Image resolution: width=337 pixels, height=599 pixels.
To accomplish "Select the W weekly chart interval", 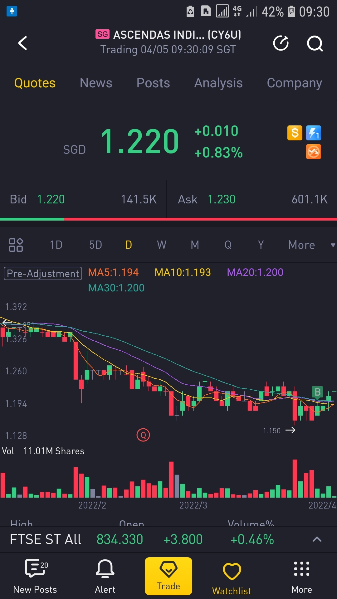I will (x=162, y=245).
